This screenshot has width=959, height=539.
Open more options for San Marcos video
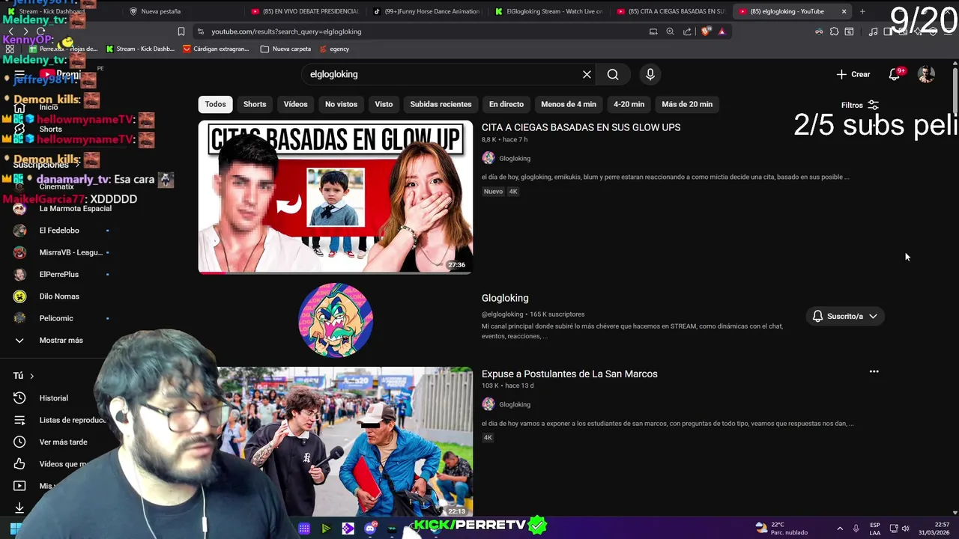(x=874, y=371)
